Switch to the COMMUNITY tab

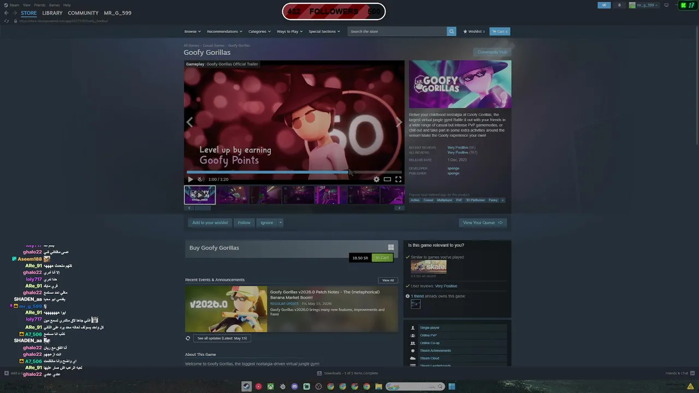pos(83,13)
